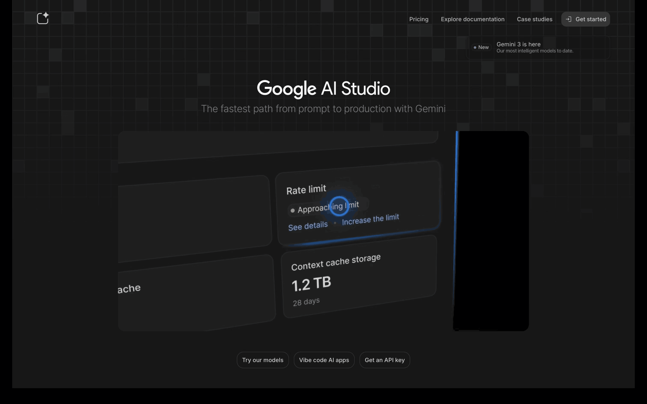This screenshot has height=404, width=647.
Task: Click the Google AI Studio heading
Action: pos(323,89)
